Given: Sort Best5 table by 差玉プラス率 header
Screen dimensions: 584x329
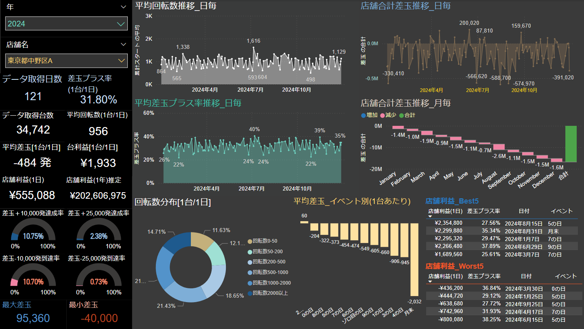Looking at the screenshot, I should tap(483, 211).
